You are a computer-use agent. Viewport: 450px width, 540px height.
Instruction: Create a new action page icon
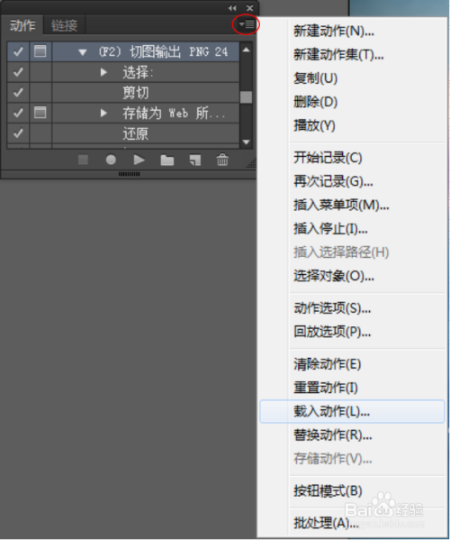click(195, 160)
